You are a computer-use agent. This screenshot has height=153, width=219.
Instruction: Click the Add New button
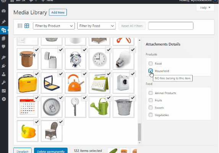coord(58,13)
